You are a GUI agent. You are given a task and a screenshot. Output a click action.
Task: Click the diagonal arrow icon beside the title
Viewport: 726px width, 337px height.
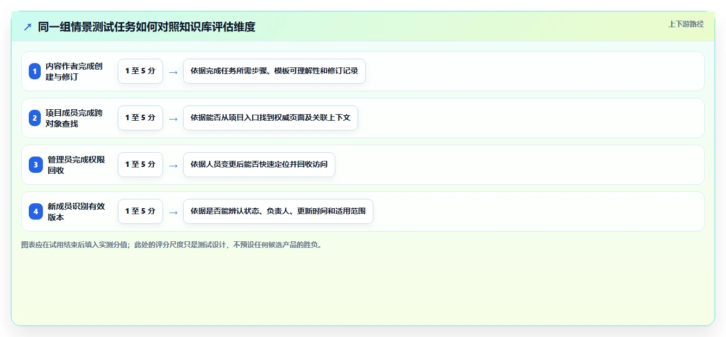(28, 27)
